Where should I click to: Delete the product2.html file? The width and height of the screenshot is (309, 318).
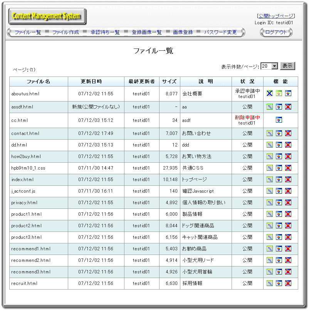(288, 226)
